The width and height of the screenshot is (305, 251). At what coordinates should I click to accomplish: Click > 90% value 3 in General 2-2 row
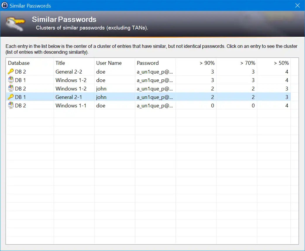pos(212,72)
